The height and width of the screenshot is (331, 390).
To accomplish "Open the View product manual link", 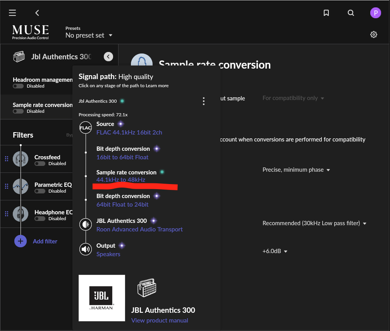I will [160, 320].
